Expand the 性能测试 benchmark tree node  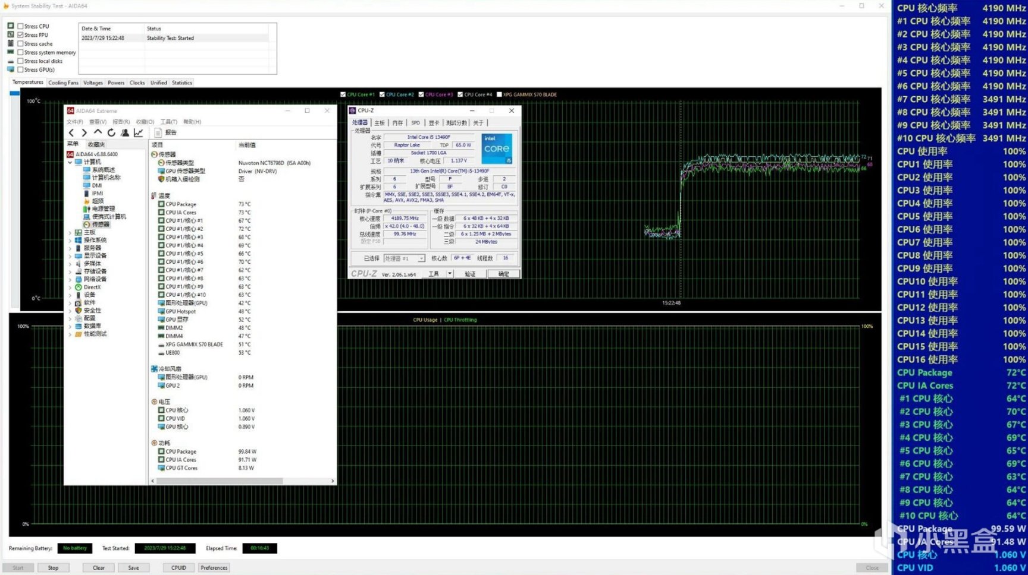(x=70, y=334)
